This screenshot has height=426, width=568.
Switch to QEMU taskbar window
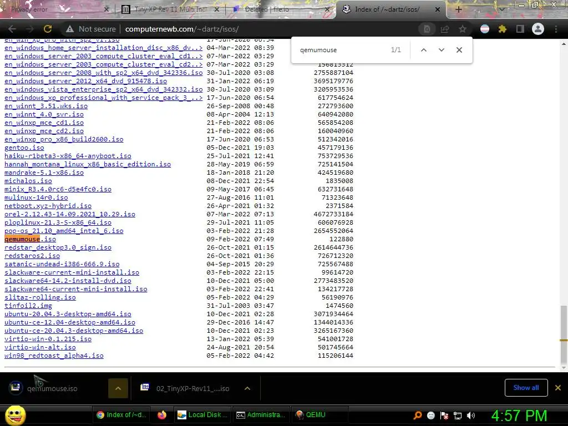(x=320, y=415)
